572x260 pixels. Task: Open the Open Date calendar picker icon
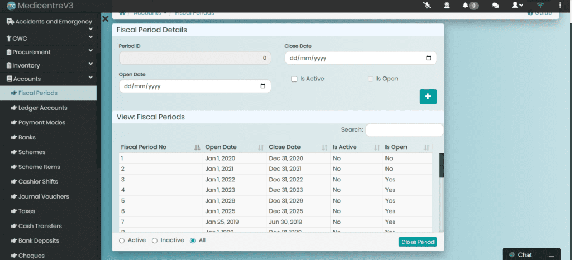(x=263, y=86)
